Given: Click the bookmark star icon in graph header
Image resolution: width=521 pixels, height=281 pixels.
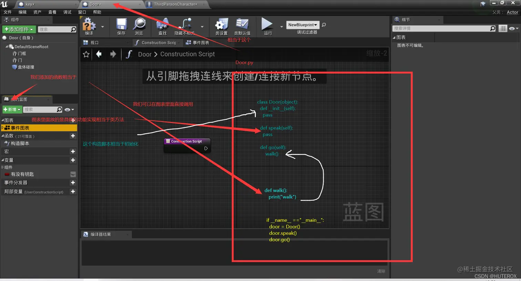Looking at the screenshot, I should (86, 54).
